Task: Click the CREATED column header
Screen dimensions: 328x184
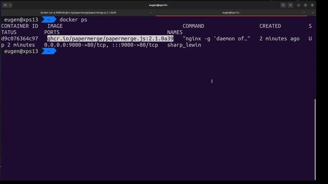Action: (270, 26)
